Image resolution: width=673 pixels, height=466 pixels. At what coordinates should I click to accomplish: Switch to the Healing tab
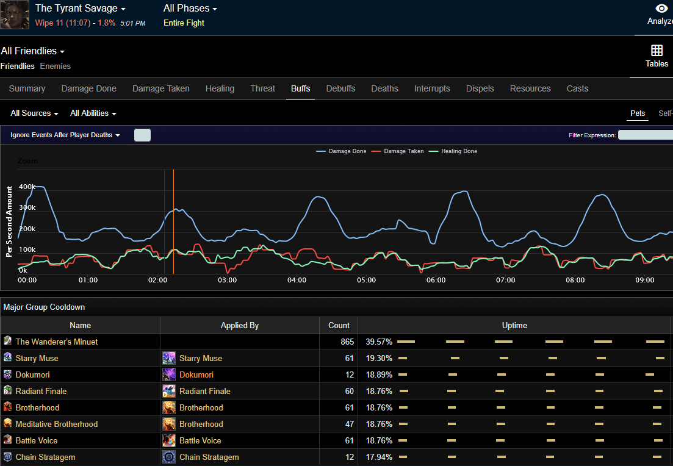(220, 88)
